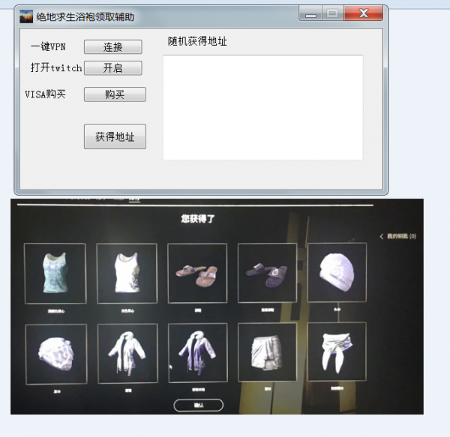450x437 pixels.
Task: Click the underlined tab at the game's top
Action: pos(134,199)
